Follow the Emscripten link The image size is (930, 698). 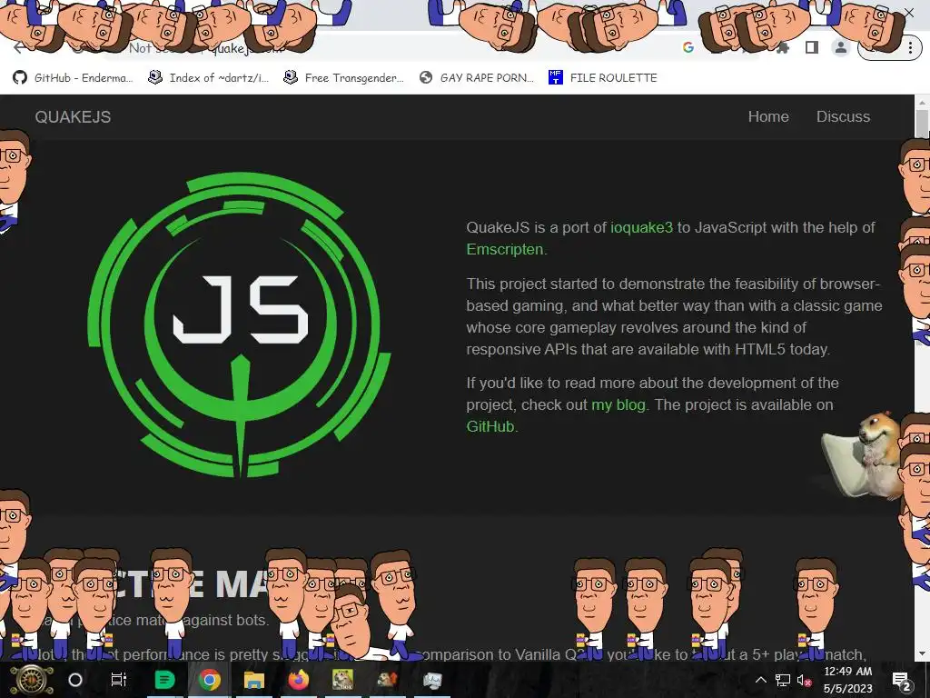[505, 249]
